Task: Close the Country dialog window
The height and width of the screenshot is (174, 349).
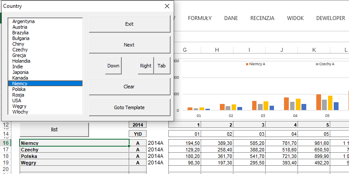Action: 167,6
